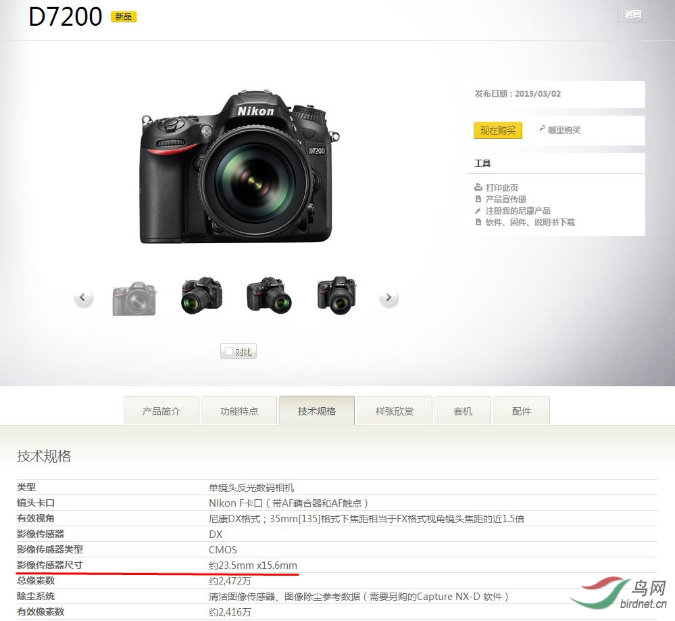The height and width of the screenshot is (621, 675).
Task: Open the 哪里购买 link
Action: tap(564, 130)
